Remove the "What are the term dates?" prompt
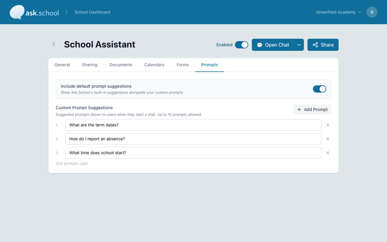 pyautogui.click(x=328, y=125)
